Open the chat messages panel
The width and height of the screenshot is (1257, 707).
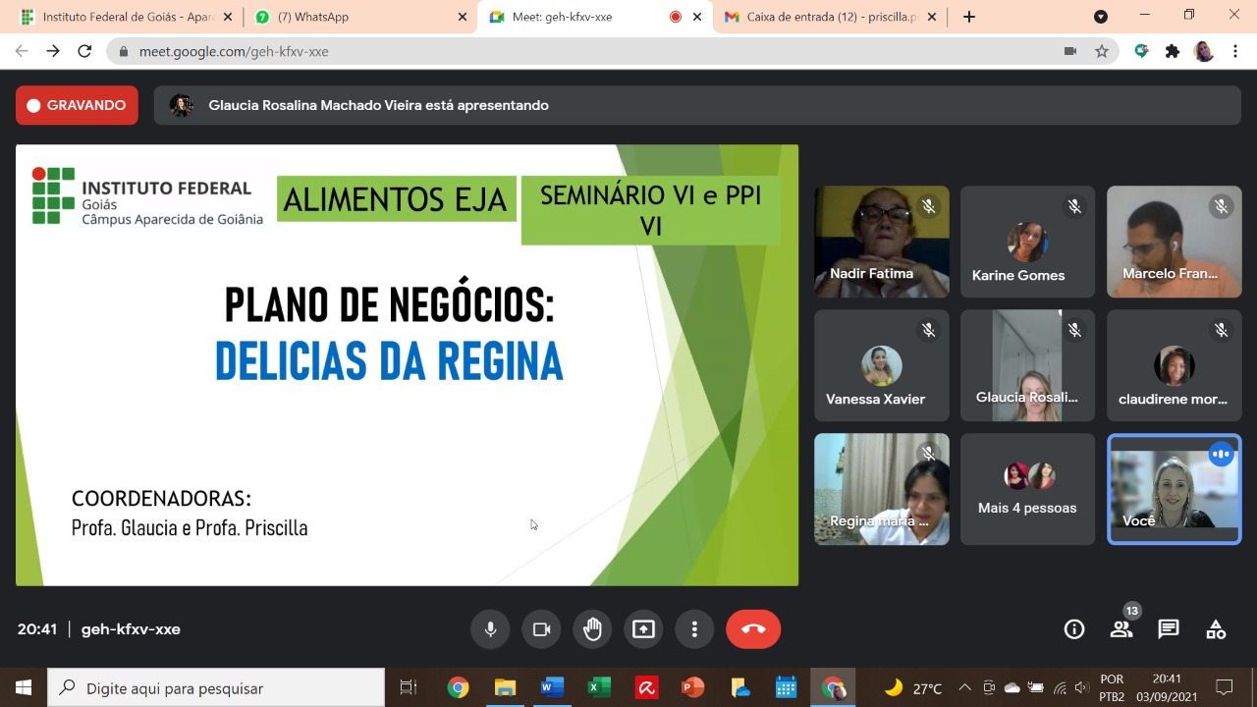[1169, 629]
